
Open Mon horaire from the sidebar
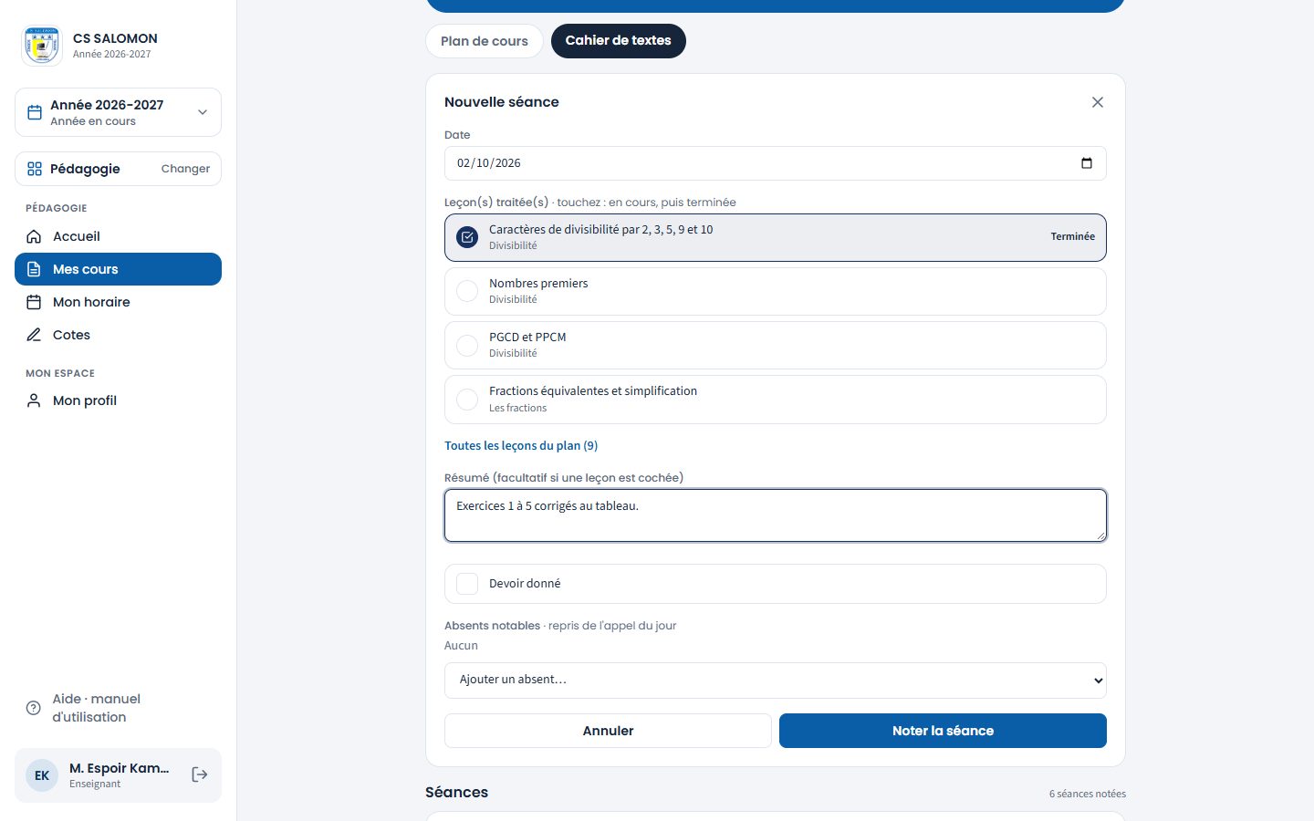tap(118, 302)
